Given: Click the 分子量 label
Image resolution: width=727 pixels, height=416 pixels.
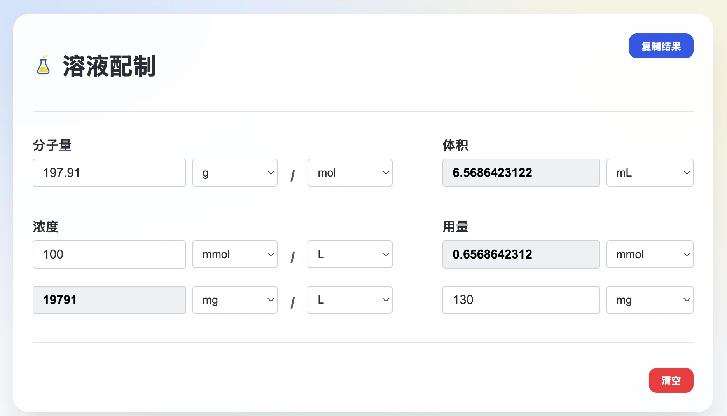Looking at the screenshot, I should (x=52, y=145).
